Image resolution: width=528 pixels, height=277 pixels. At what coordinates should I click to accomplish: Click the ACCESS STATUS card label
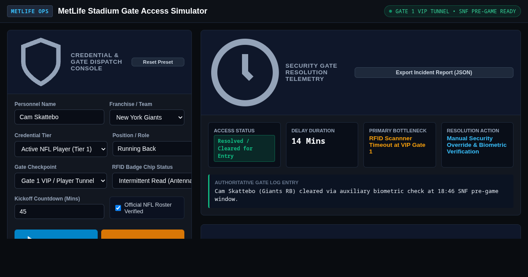[234, 131]
